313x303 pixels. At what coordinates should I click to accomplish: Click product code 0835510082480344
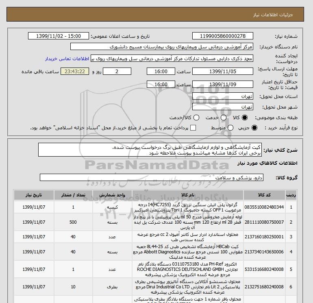point(264,207)
